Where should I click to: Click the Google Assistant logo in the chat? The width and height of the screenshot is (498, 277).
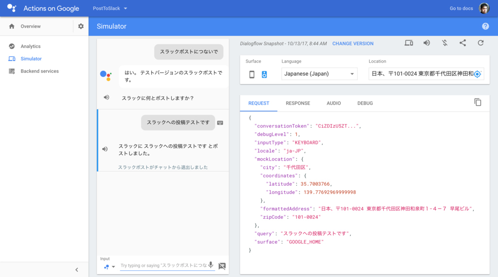106,76
